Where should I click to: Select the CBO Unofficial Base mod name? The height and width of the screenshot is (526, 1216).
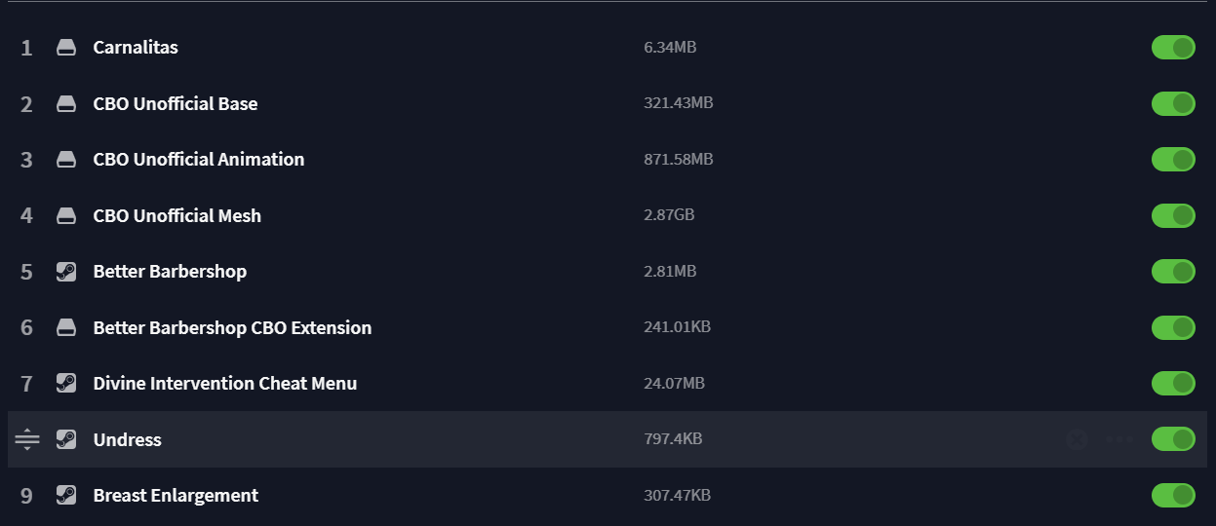(x=176, y=104)
